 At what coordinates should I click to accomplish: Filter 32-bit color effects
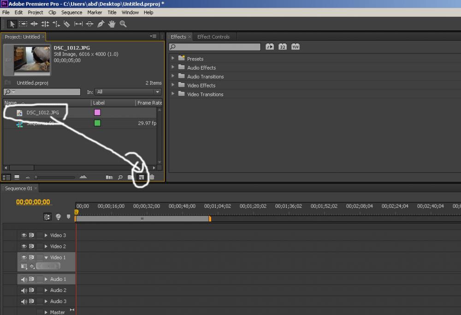[283, 47]
